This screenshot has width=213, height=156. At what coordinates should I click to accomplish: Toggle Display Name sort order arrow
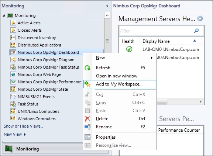[195, 41]
